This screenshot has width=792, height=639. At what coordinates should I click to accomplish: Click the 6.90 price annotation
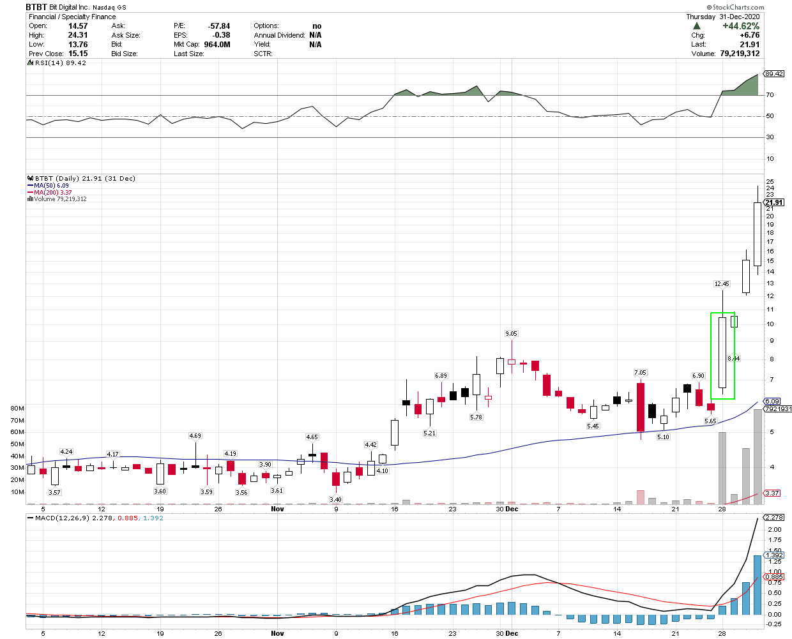698,377
